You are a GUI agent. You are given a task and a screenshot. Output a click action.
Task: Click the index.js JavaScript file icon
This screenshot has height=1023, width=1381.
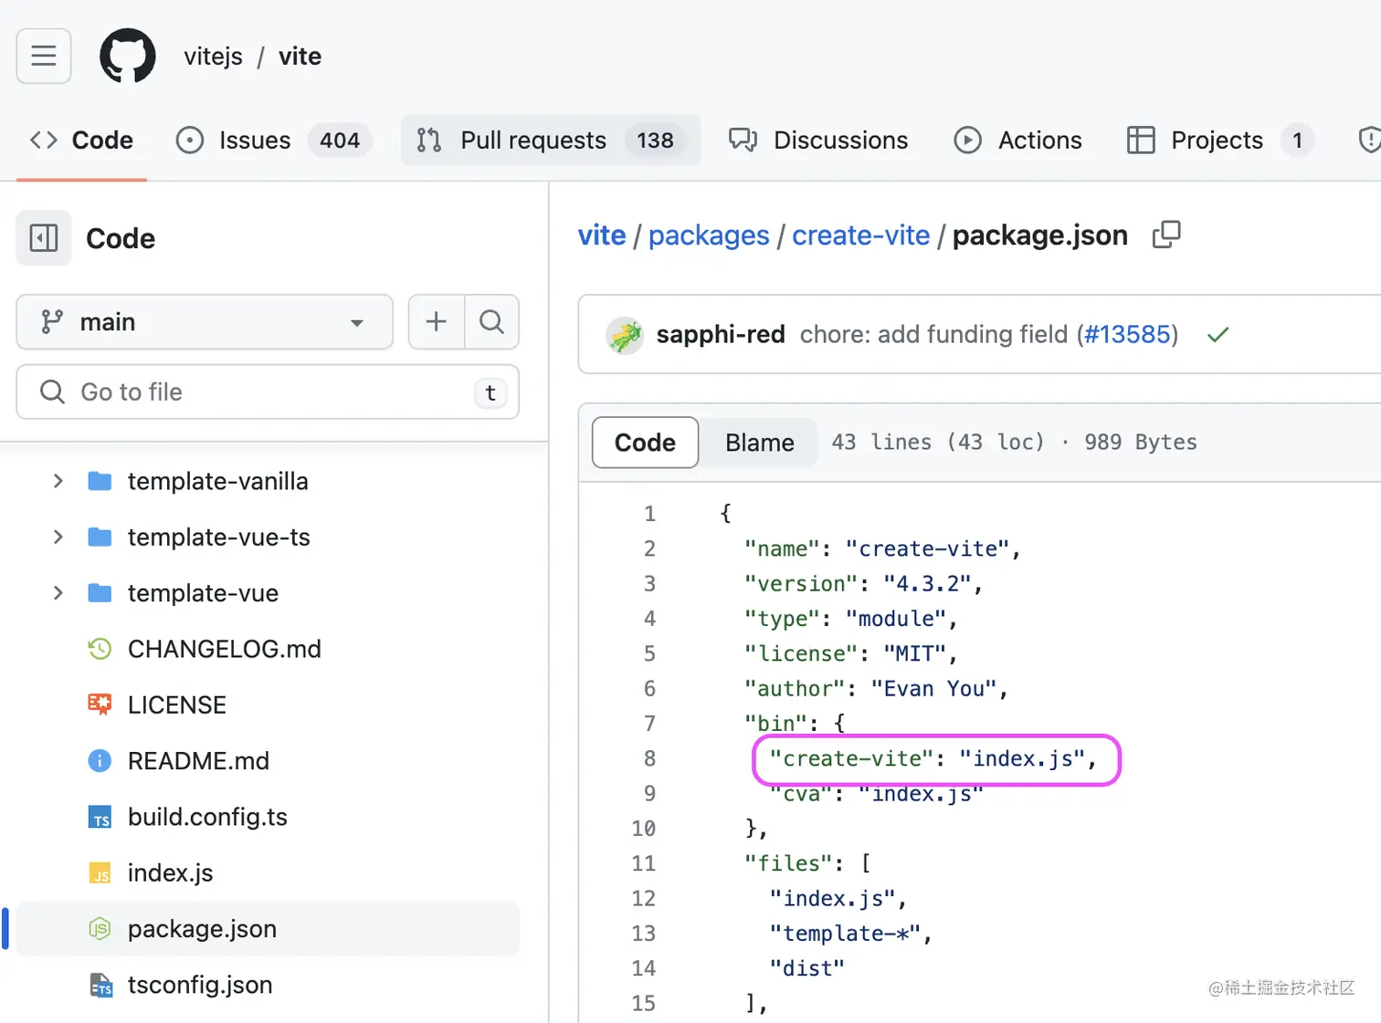100,873
